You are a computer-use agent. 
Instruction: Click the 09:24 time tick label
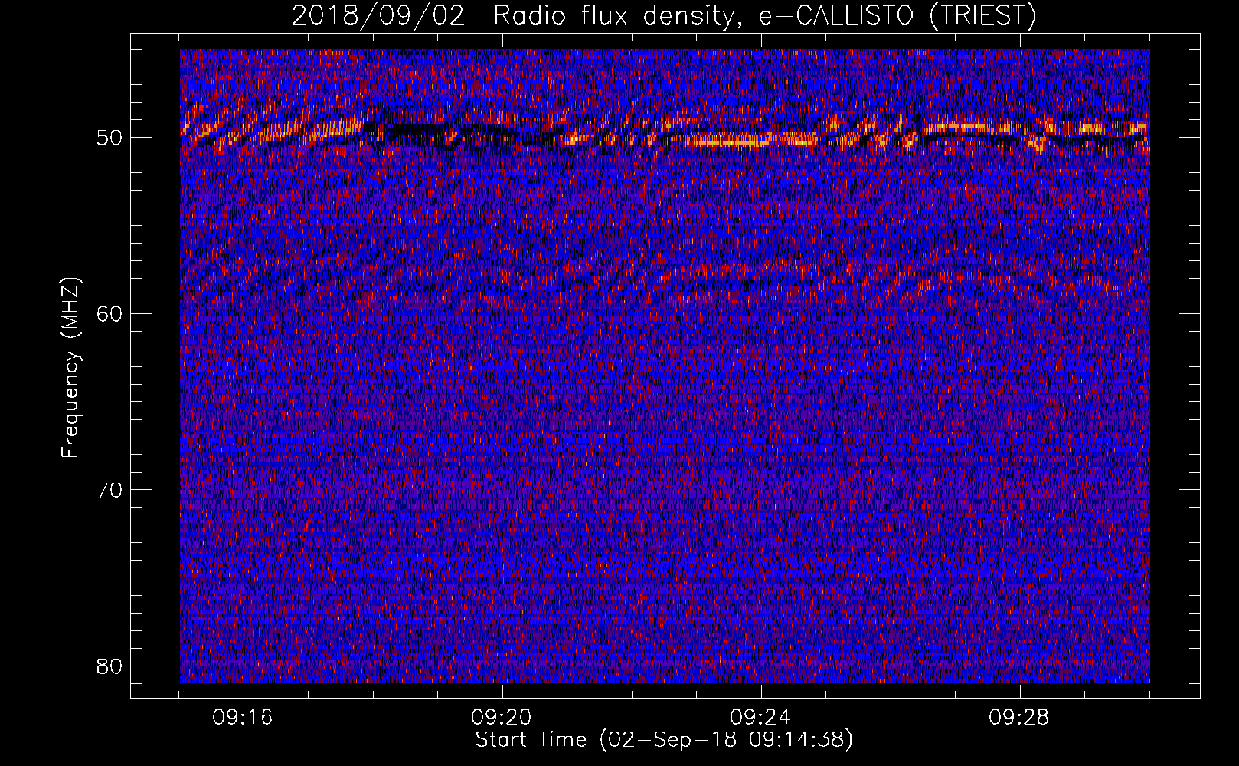(x=760, y=718)
